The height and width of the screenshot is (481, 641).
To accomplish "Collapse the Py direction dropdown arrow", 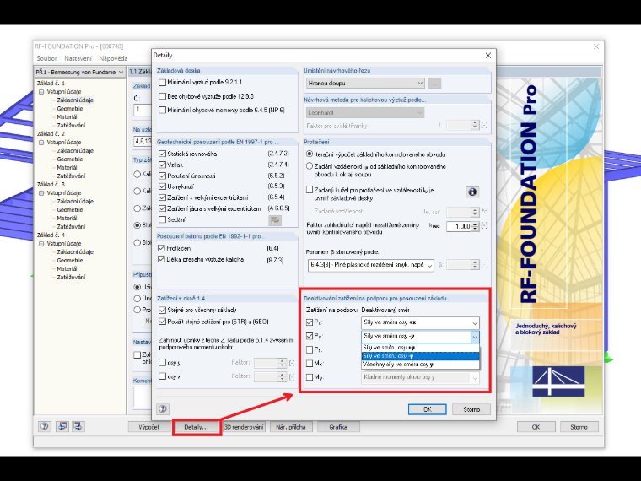I will pyautogui.click(x=475, y=337).
